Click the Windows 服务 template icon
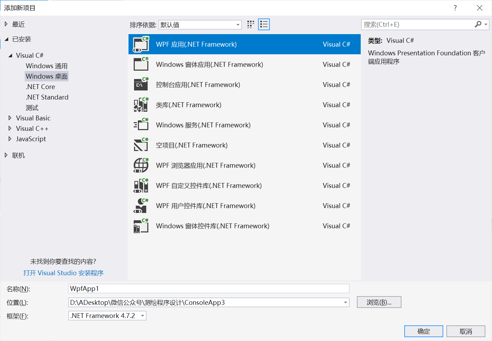The width and height of the screenshot is (492, 341). [x=141, y=125]
